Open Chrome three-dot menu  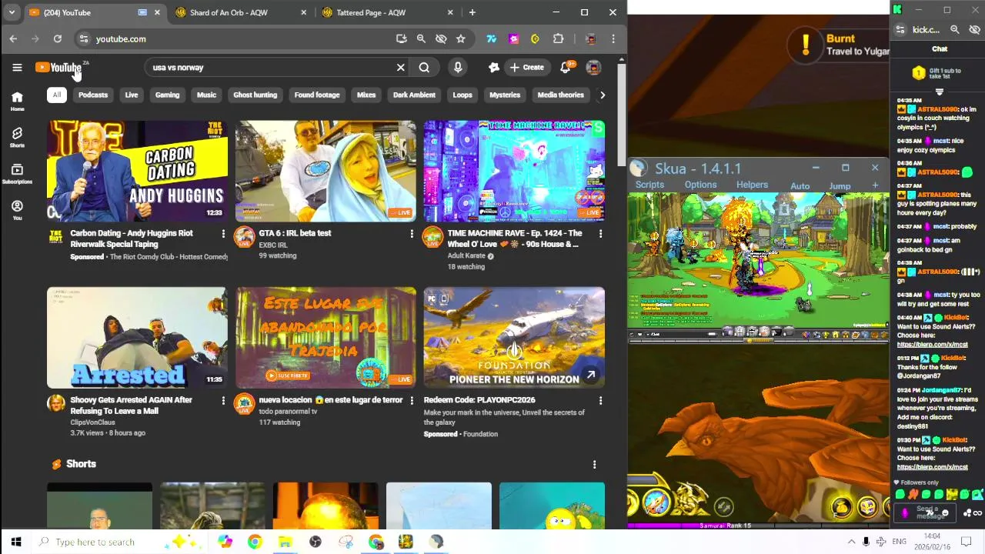click(613, 38)
